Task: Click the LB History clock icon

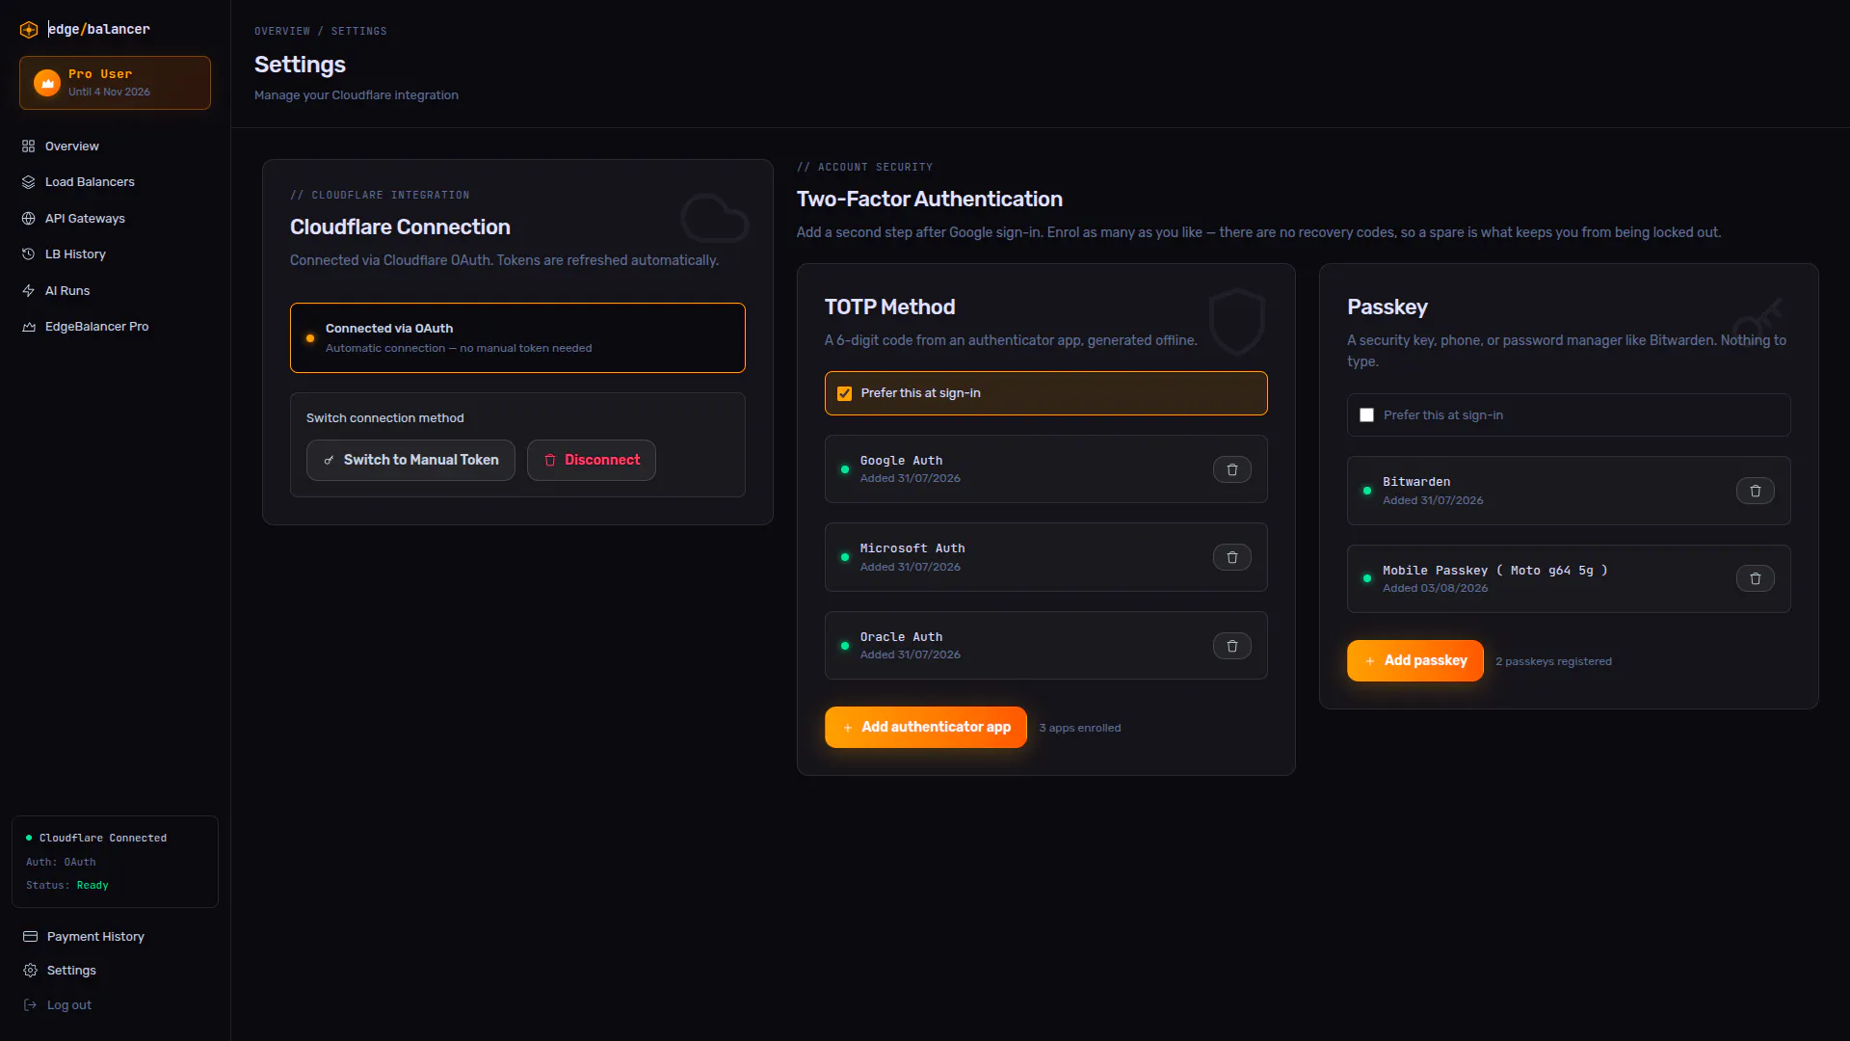Action: (x=28, y=254)
